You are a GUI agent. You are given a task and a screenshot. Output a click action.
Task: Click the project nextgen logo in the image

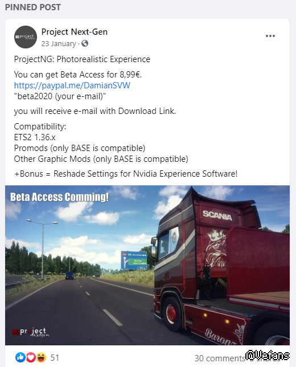pos(31,332)
